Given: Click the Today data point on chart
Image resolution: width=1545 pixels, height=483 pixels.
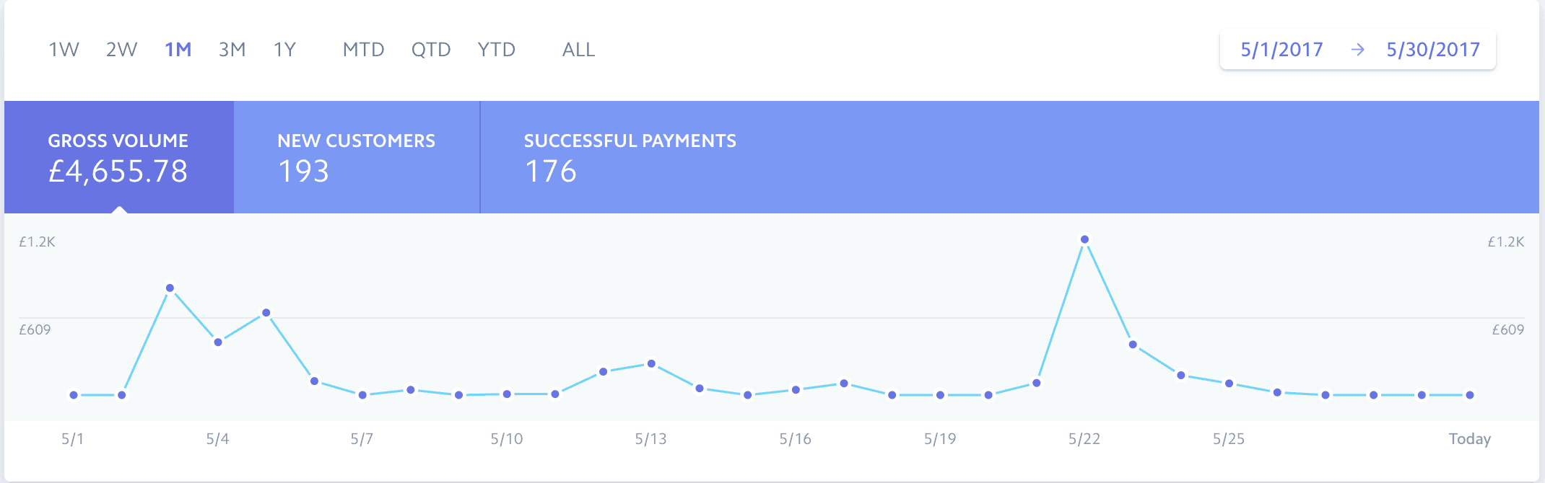Looking at the screenshot, I should click(x=1470, y=395).
